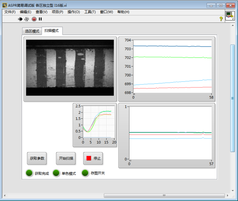Click the Run arrow toolbar icon
The height and width of the screenshot is (201, 238).
(20, 19)
